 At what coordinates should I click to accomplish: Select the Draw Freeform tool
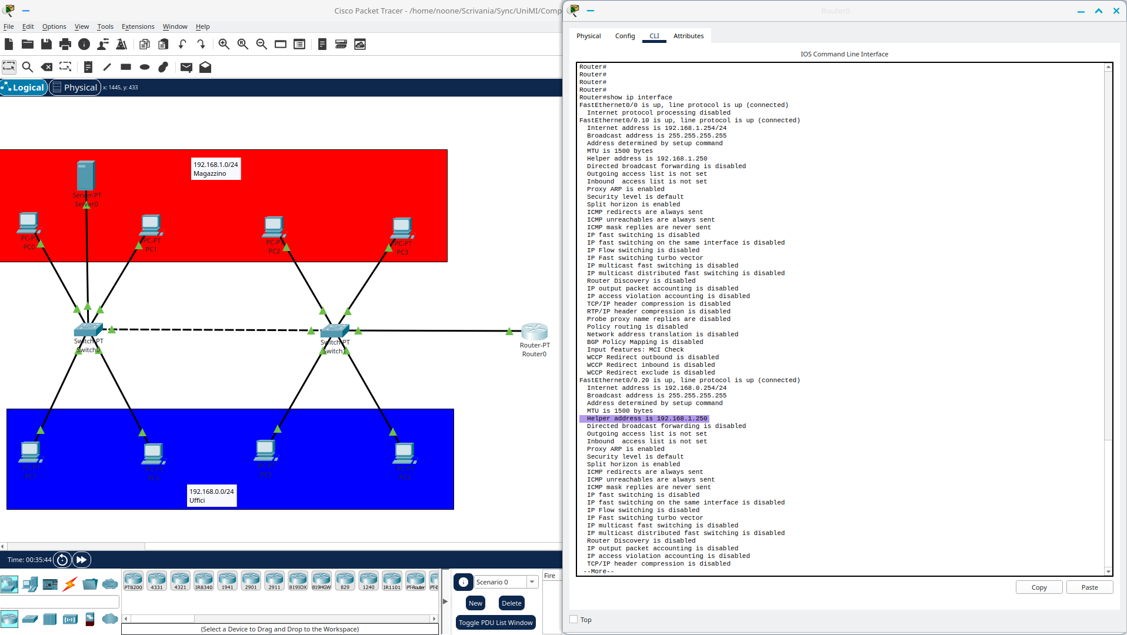point(164,67)
